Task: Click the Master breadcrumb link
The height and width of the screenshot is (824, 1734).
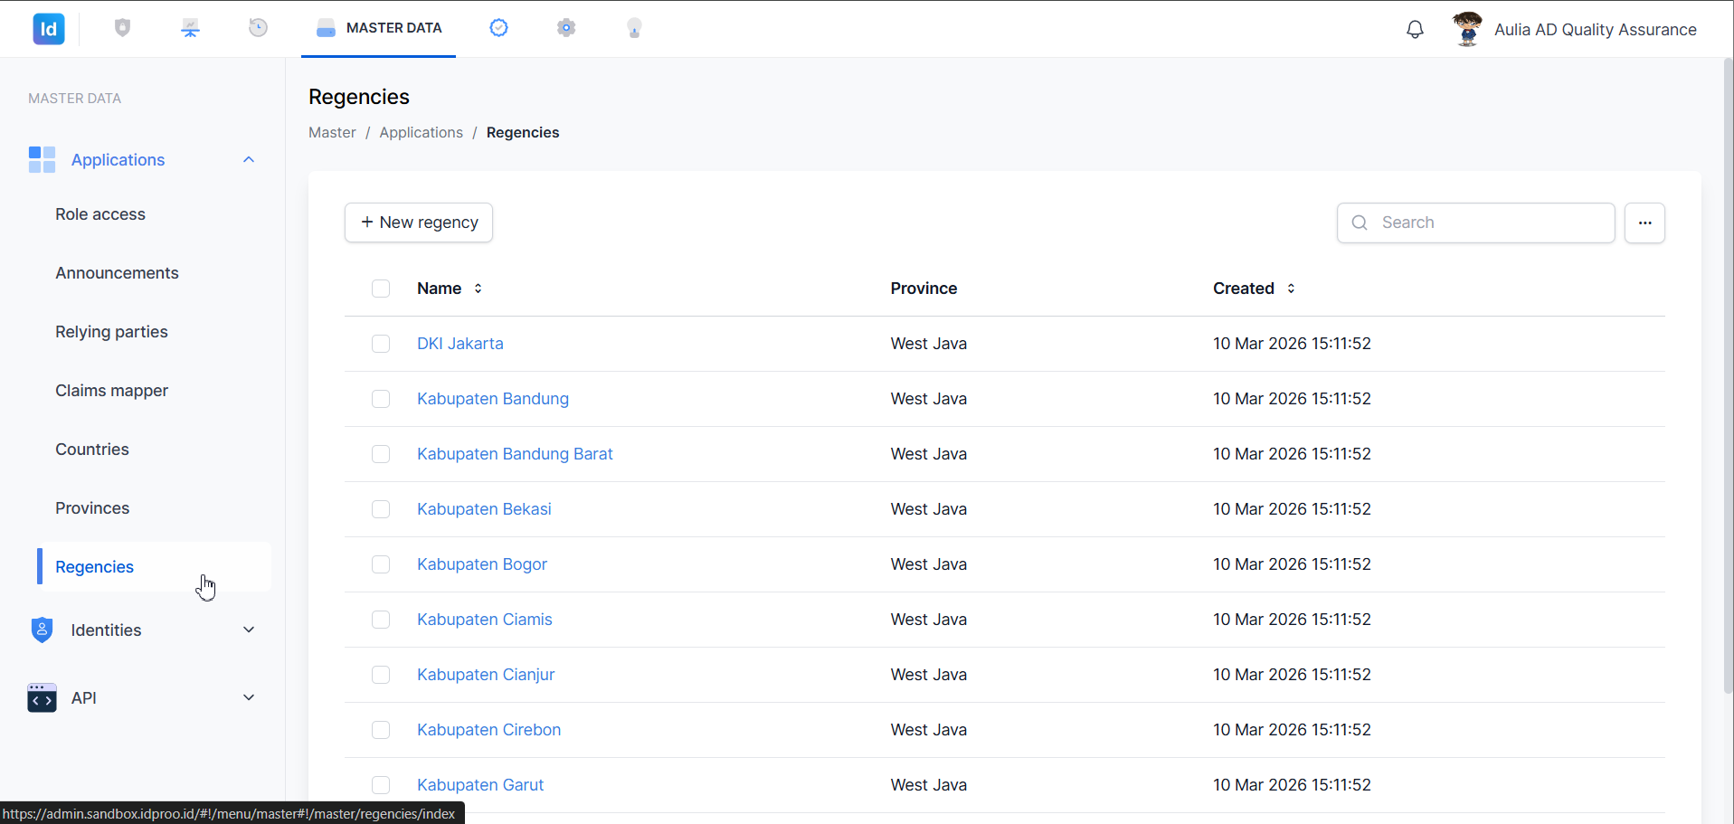Action: tap(332, 133)
